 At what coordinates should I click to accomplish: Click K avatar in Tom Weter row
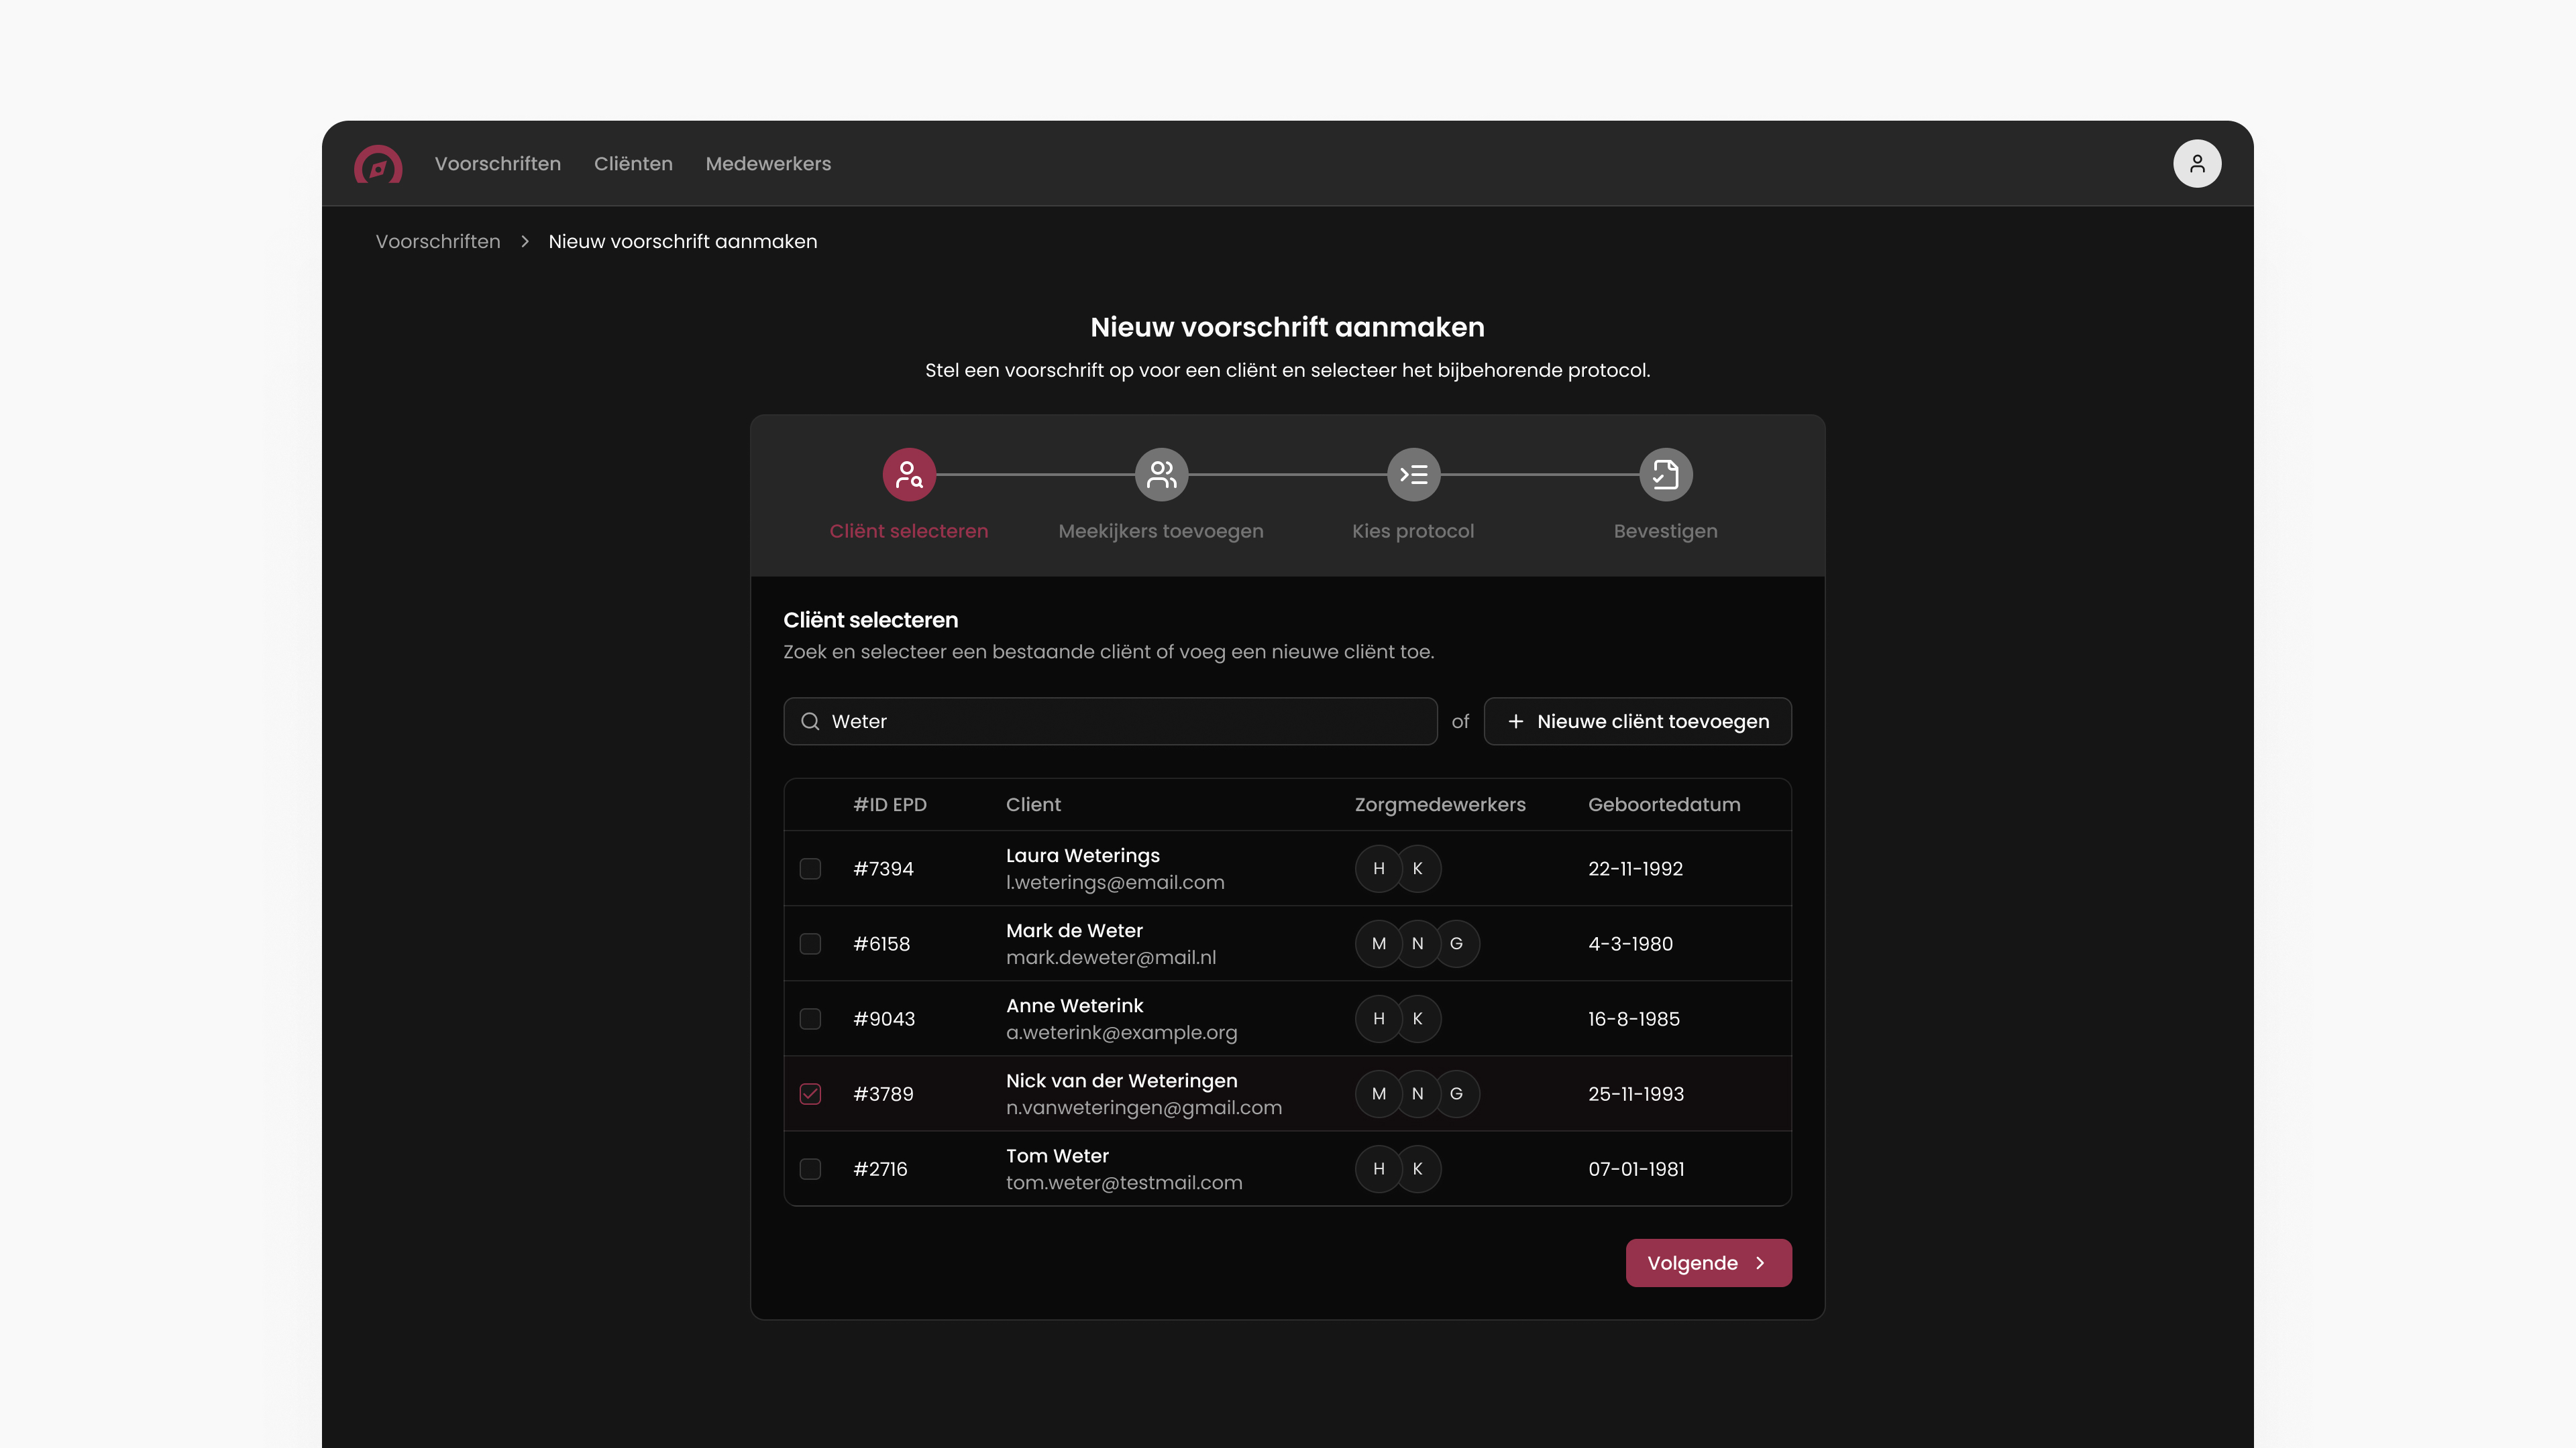1418,1168
